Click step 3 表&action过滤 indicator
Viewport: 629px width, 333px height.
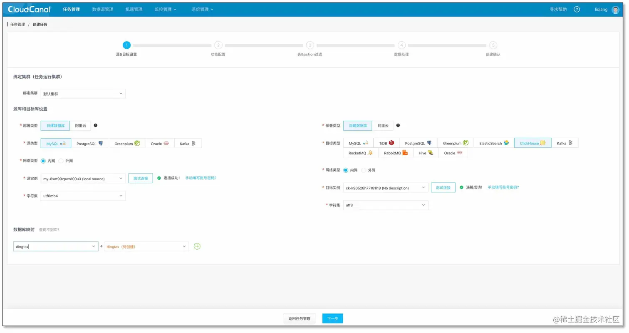[310, 45]
